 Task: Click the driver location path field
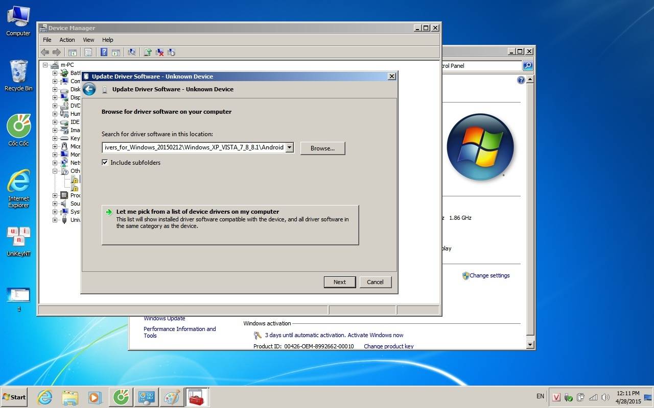tap(194, 147)
